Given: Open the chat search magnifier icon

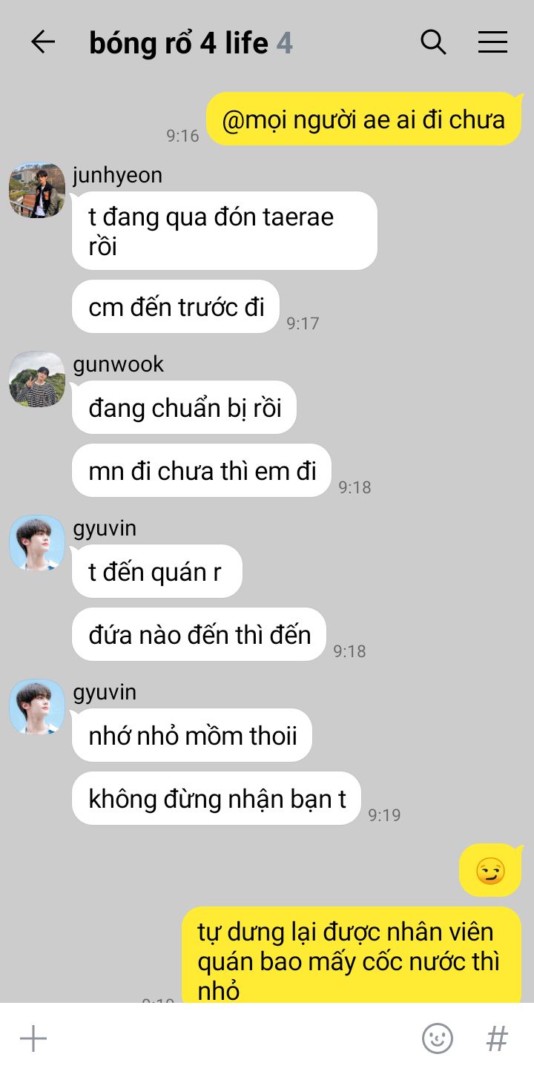Looking at the screenshot, I should coord(434,42).
